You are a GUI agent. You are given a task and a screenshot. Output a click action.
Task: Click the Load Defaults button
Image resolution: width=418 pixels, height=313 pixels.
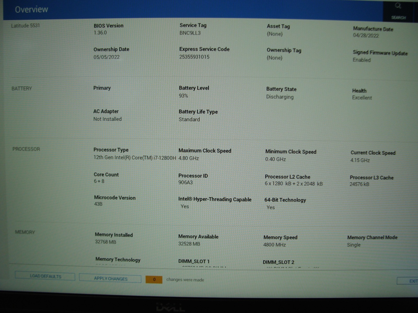45,276
